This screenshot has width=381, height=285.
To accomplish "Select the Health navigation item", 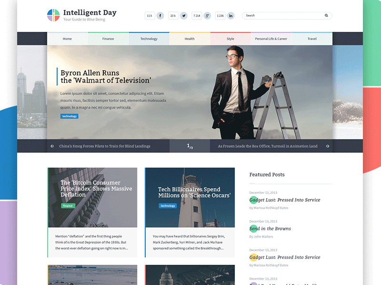I will click(190, 38).
